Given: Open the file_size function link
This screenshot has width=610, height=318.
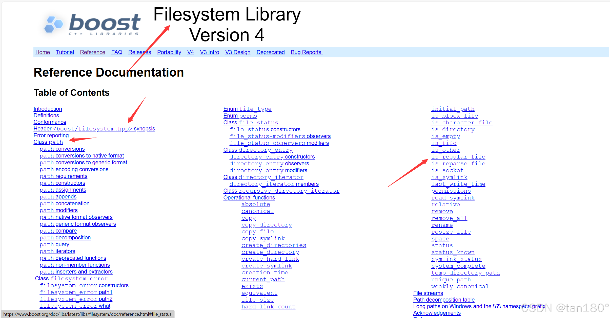Looking at the screenshot, I should click(258, 300).
